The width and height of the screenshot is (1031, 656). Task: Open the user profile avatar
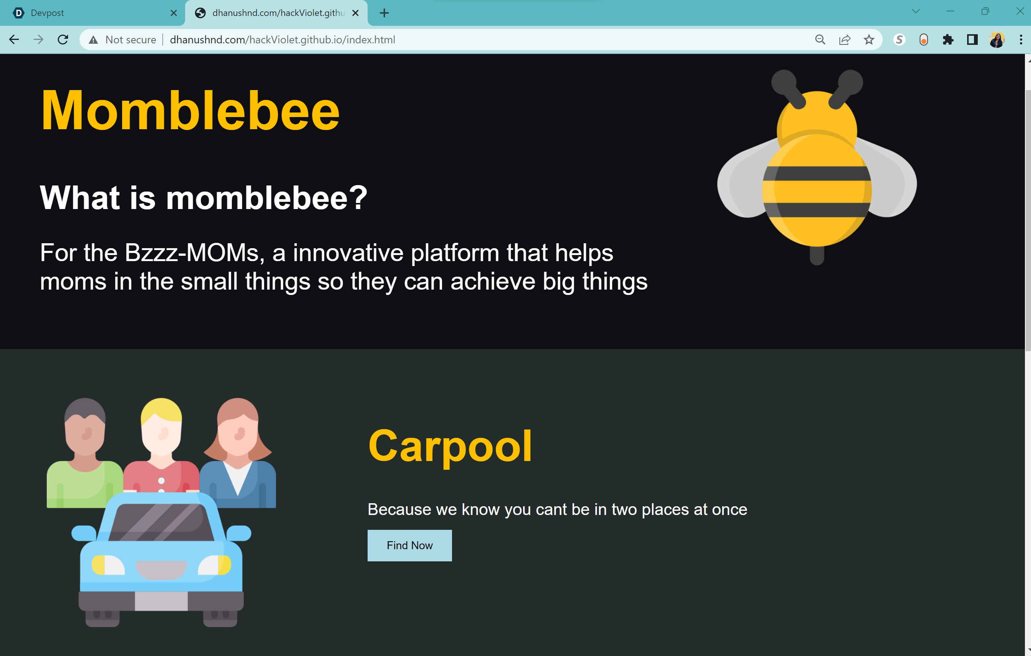tap(996, 40)
